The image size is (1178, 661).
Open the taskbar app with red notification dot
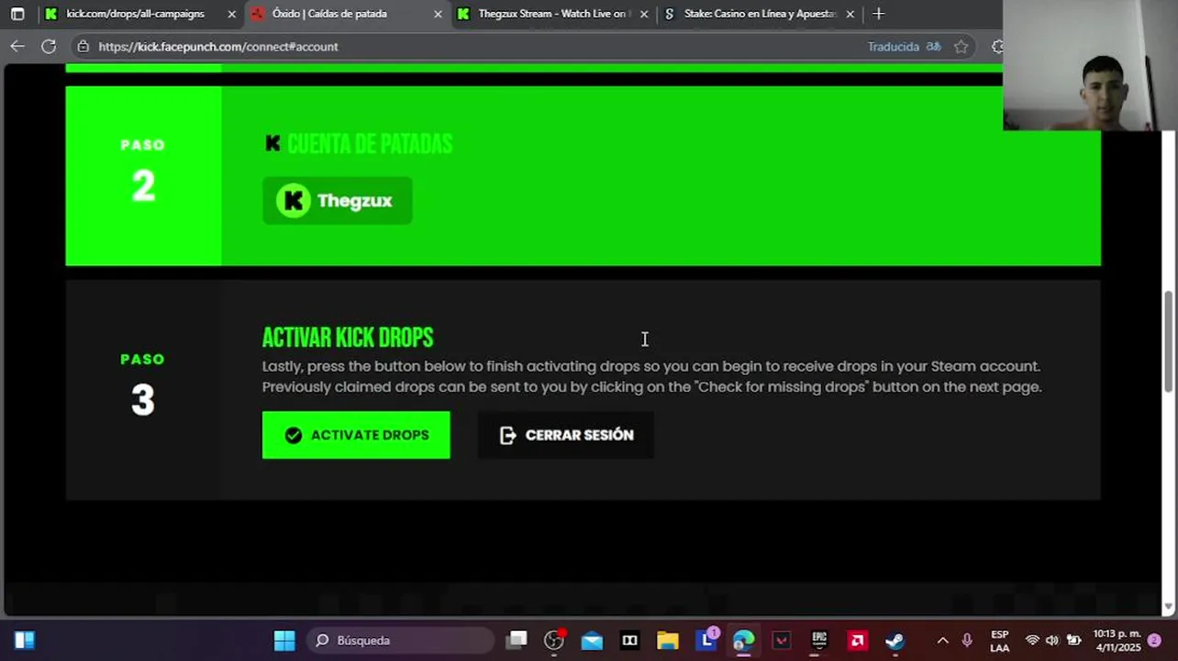pos(554,640)
